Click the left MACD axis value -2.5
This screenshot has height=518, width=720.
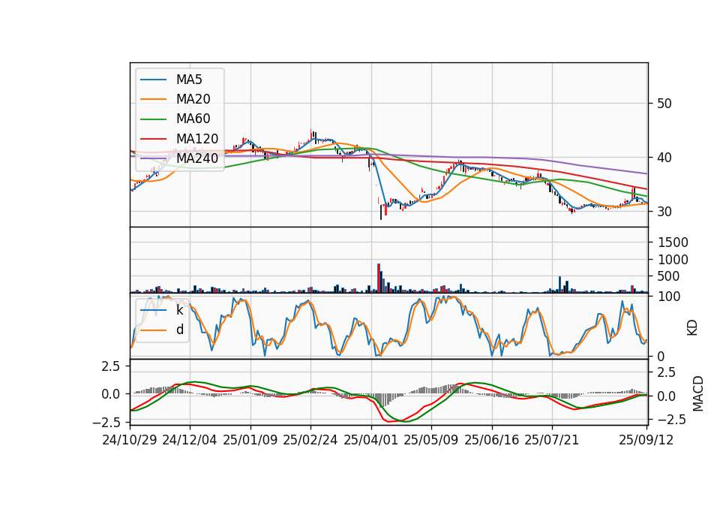(106, 422)
